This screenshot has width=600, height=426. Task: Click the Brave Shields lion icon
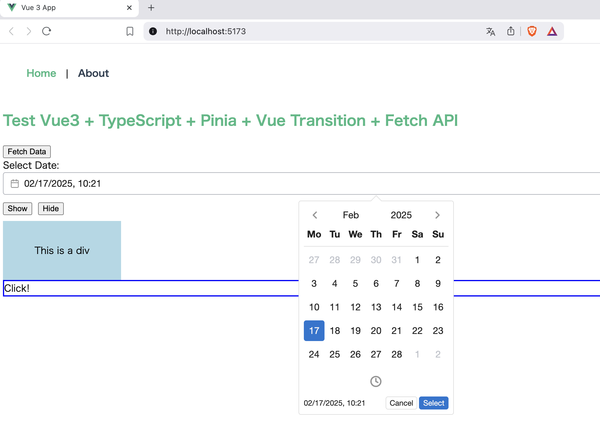point(532,31)
